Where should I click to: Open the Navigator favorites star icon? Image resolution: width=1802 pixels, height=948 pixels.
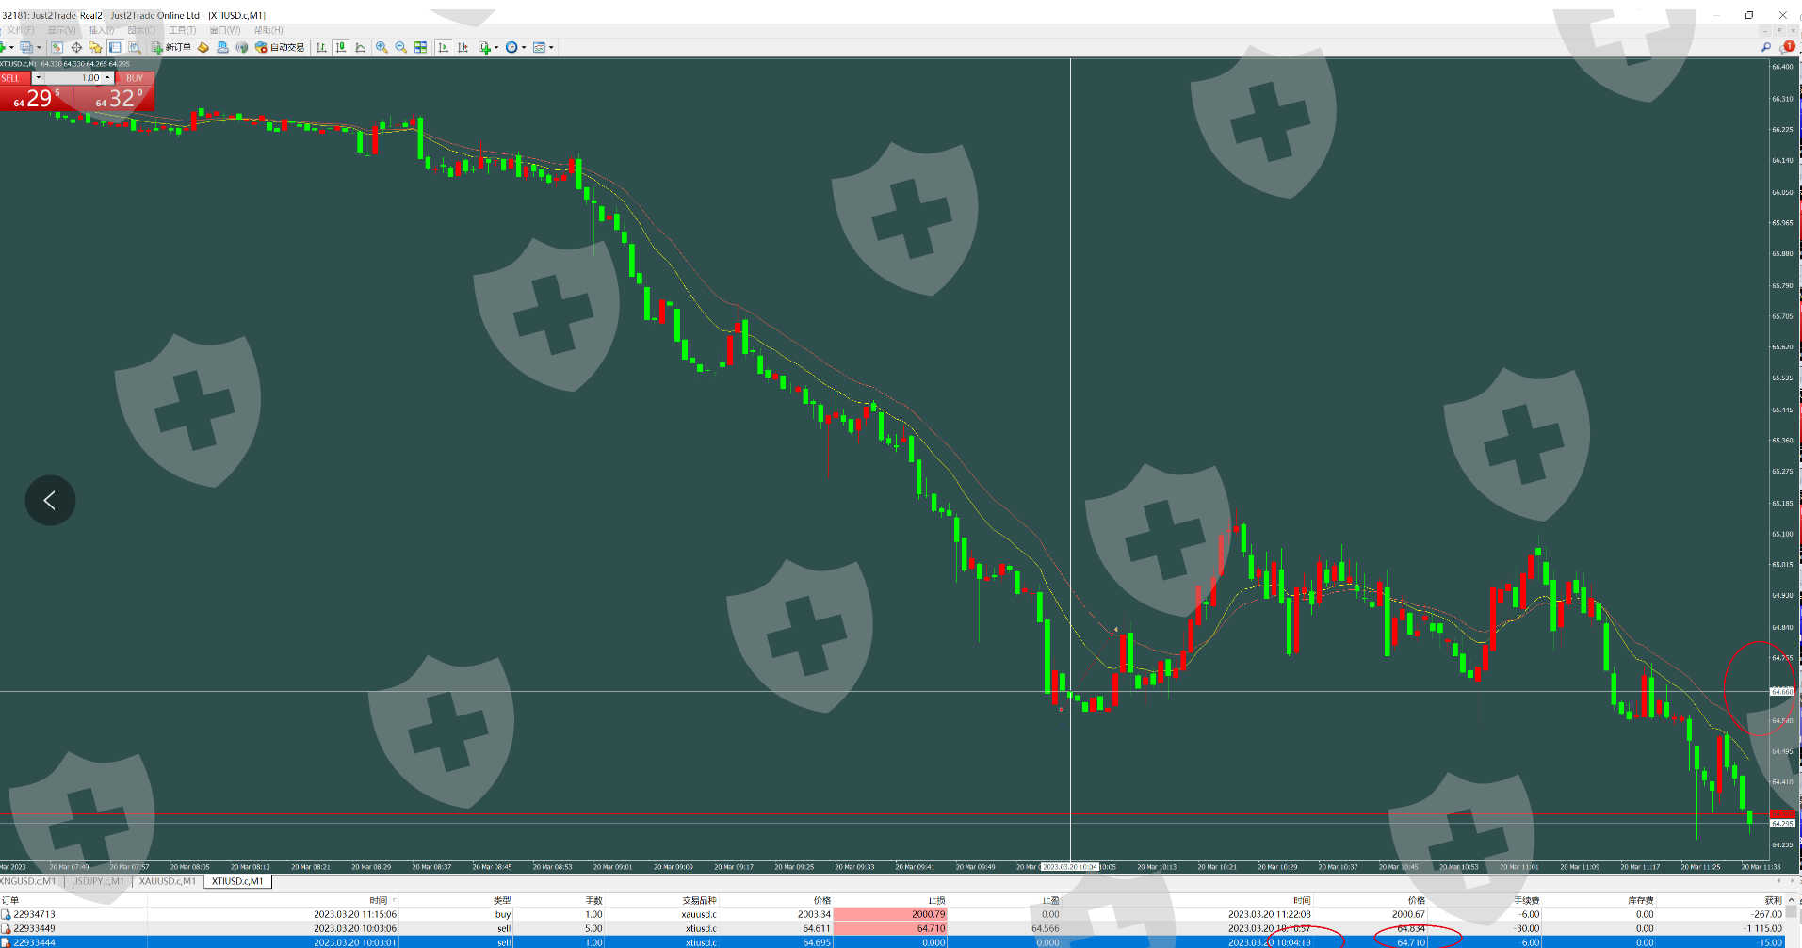tap(95, 47)
